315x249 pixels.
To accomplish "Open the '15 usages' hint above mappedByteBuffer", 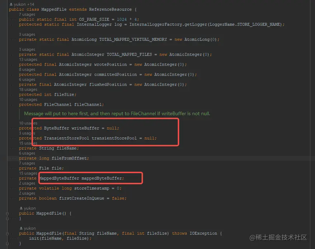I will [28, 173].
